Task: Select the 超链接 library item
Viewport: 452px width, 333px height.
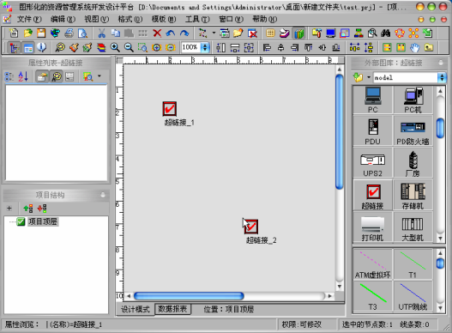Action: pos(372,195)
